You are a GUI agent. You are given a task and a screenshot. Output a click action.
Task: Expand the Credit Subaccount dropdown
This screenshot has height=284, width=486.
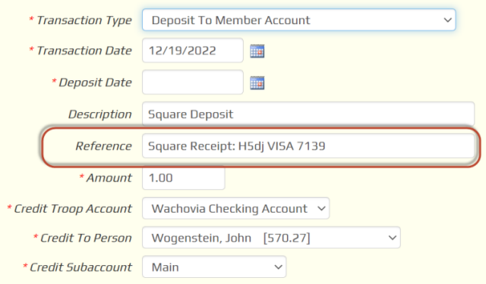click(214, 267)
